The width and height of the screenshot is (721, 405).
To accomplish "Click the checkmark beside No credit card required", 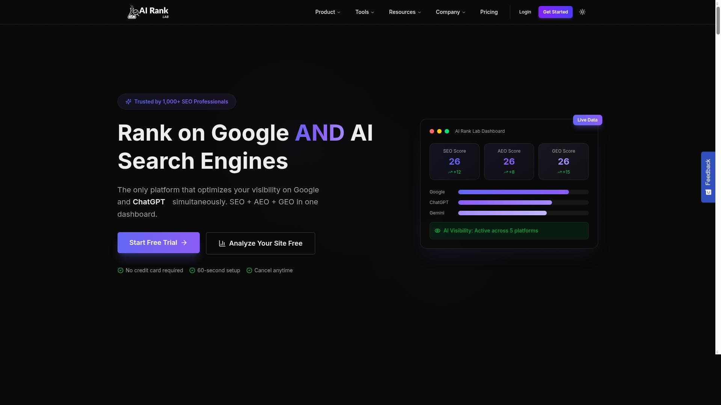I will click(120, 270).
